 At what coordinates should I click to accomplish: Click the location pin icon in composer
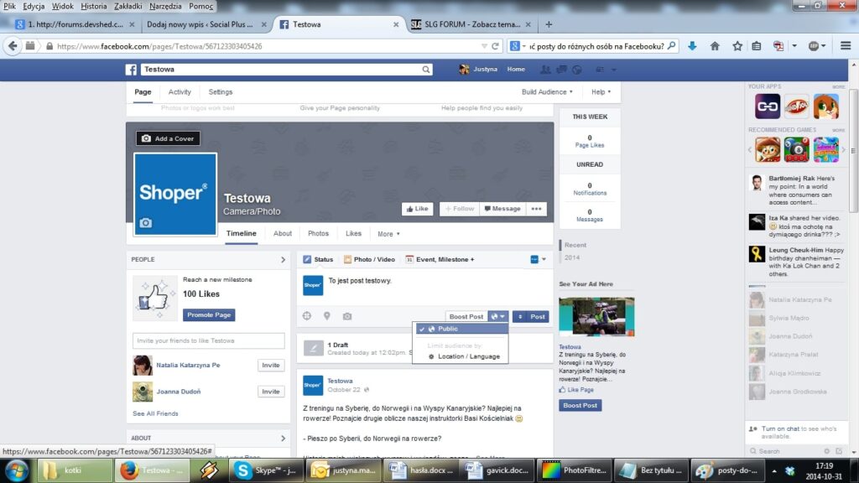(326, 316)
